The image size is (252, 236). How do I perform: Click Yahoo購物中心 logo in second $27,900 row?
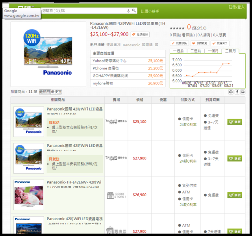tap(116, 158)
